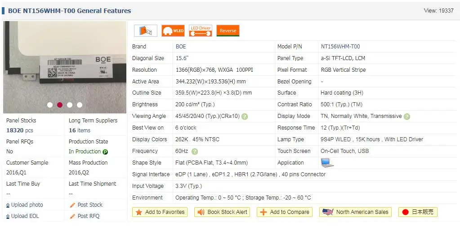The image size is (460, 226).
Task: Click brightness value 200 cd/m² (Typ.)
Action: [x=196, y=104]
